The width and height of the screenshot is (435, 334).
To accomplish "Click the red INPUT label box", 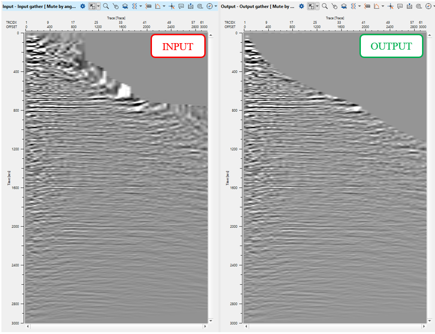I will tap(178, 46).
